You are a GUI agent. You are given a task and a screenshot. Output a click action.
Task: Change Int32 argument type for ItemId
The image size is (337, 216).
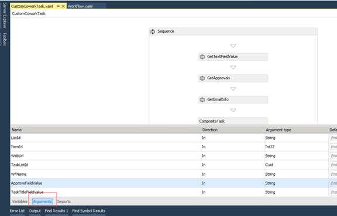[296, 147]
